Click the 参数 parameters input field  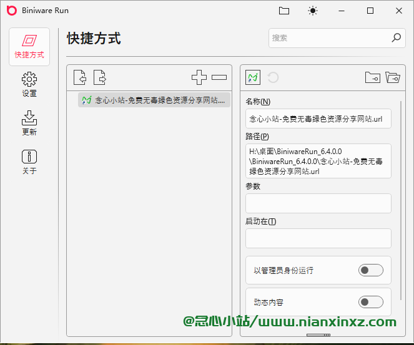click(x=318, y=203)
